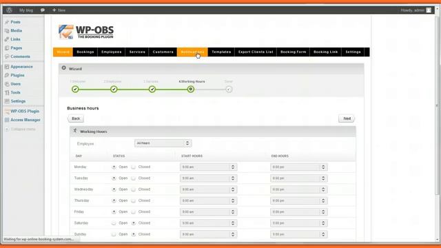The height and width of the screenshot is (248, 441).
Task: Open Wednesday end hours dropdown
Action: tap(298, 189)
